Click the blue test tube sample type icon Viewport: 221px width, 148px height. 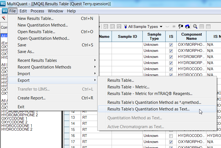125,27
